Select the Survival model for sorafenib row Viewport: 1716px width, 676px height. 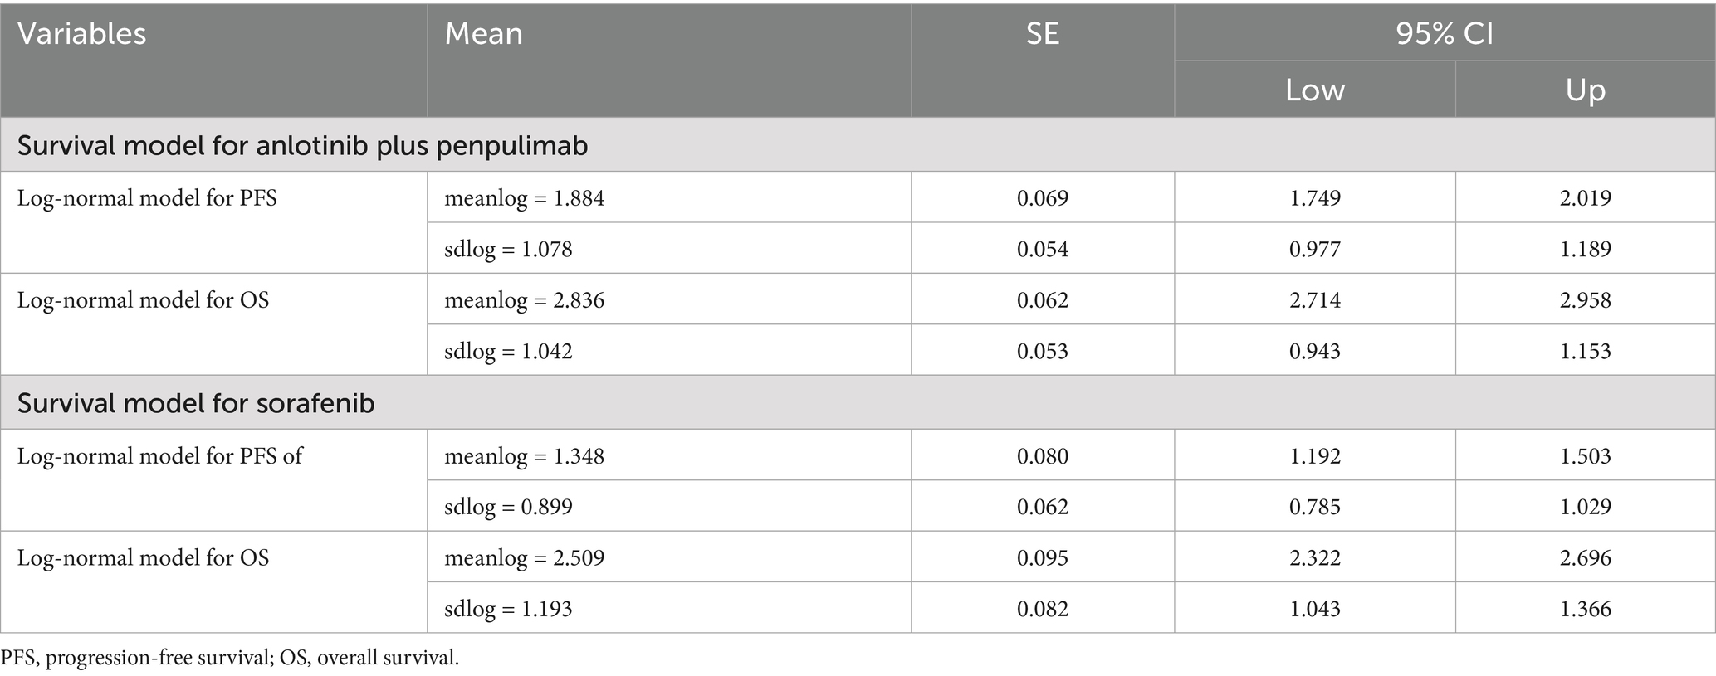point(196,403)
